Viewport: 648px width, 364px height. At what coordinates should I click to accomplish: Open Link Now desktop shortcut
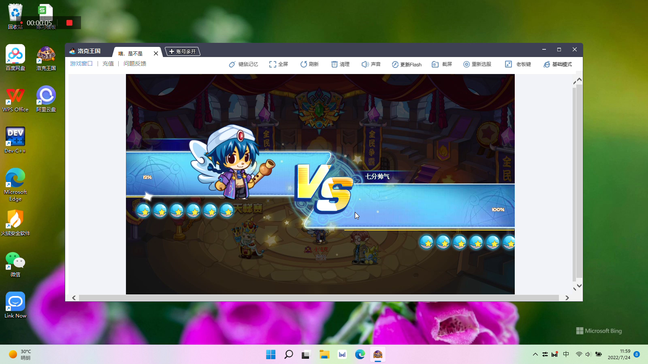pyautogui.click(x=15, y=305)
